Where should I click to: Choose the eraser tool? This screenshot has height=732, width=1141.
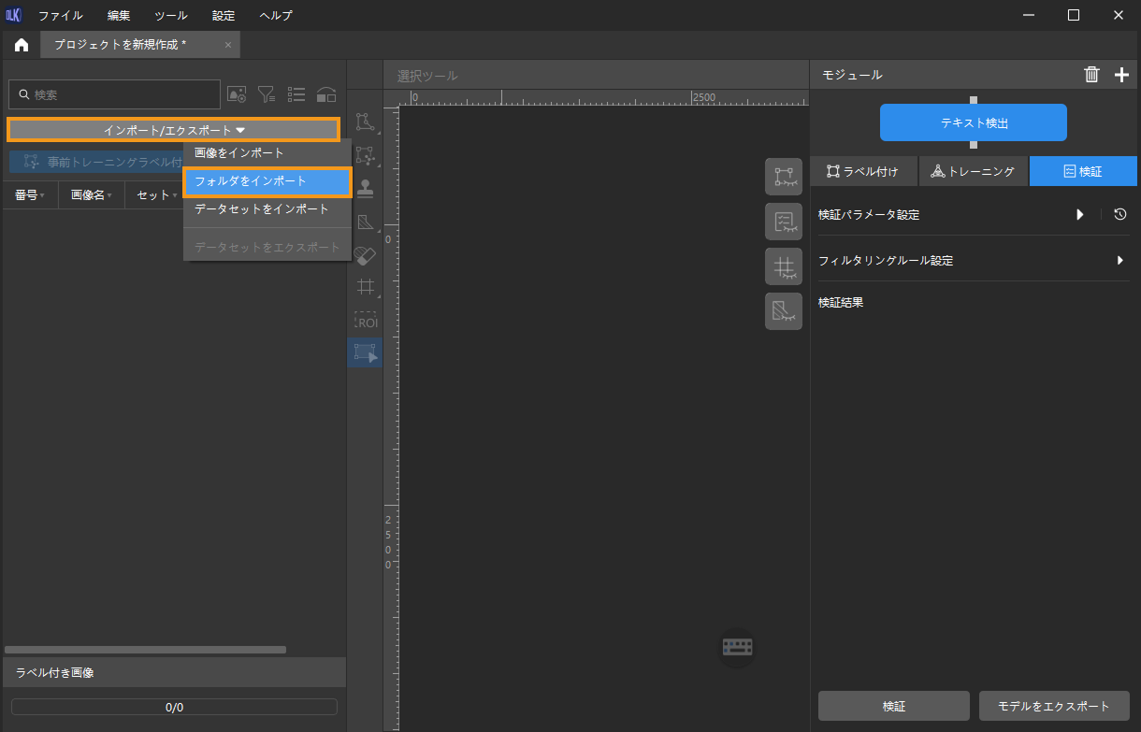365,255
